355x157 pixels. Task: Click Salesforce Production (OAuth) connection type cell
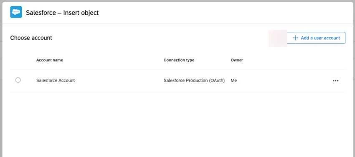[x=194, y=80]
